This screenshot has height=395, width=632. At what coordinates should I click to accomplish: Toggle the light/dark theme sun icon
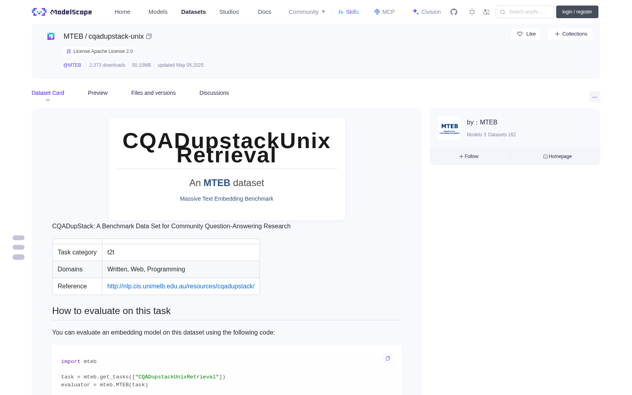tap(472, 12)
